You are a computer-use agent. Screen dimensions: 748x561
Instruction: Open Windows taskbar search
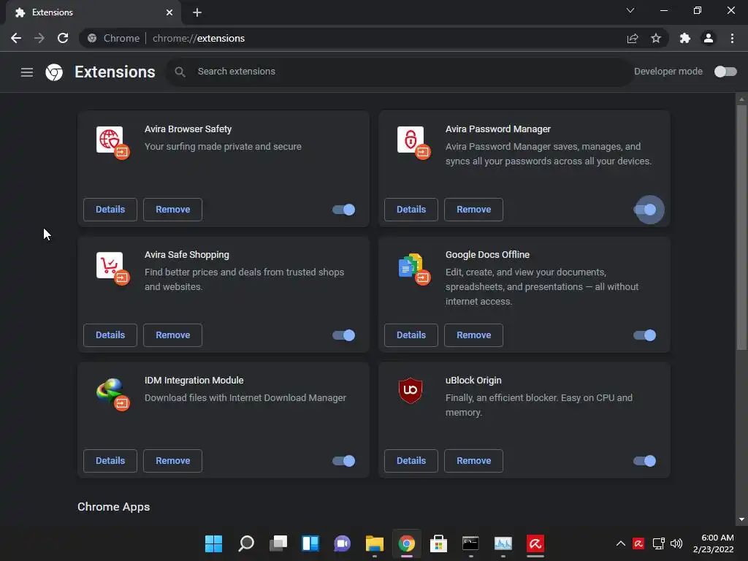click(x=246, y=543)
